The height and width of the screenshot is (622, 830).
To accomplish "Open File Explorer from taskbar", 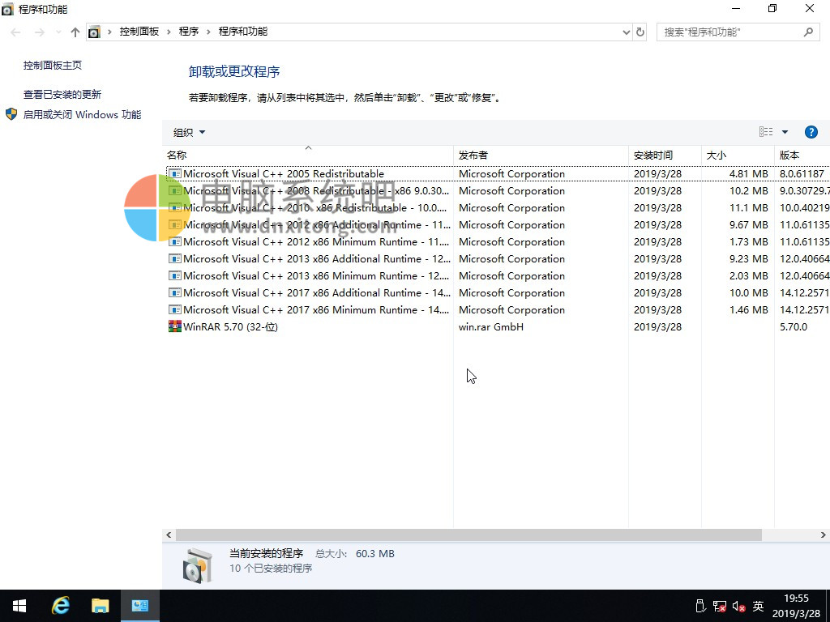I will tap(100, 606).
